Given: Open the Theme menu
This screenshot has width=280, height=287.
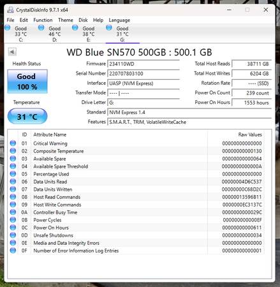Looking at the screenshot, I should (66, 20).
